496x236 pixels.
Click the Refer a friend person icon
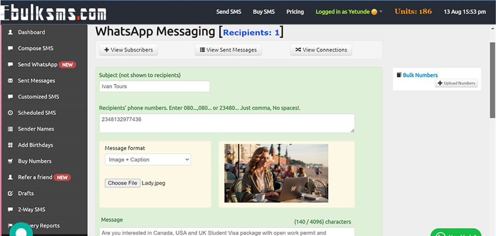10,177
